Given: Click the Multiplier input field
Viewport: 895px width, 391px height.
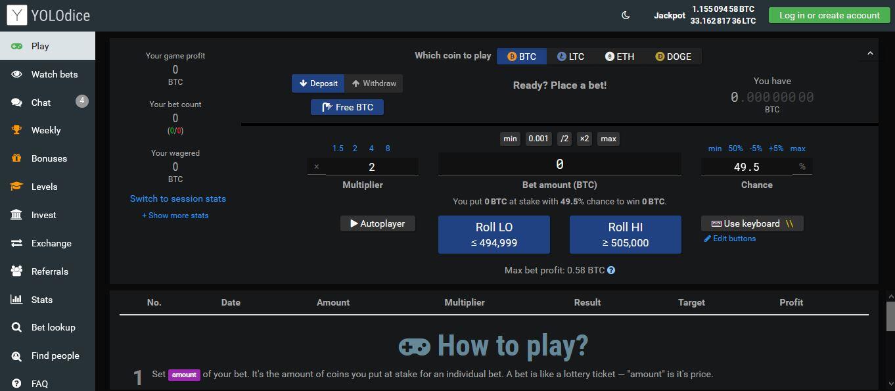Looking at the screenshot, I should 372,167.
